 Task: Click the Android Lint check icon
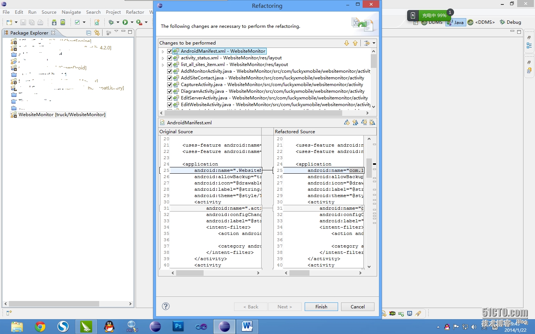[77, 22]
